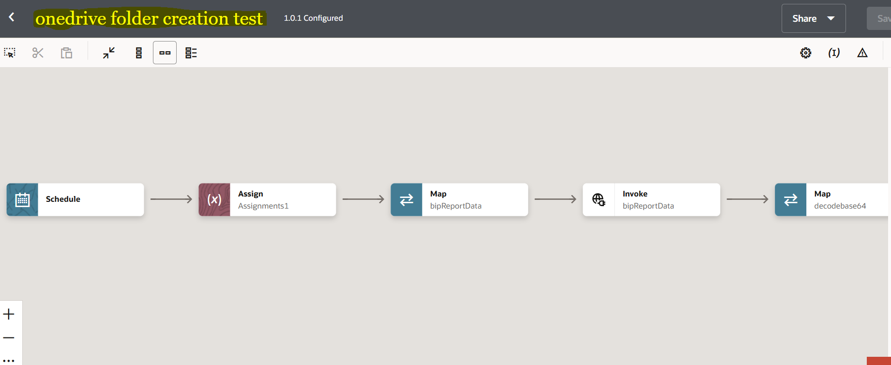Zoom out with the minus icon

pyautogui.click(x=9, y=338)
